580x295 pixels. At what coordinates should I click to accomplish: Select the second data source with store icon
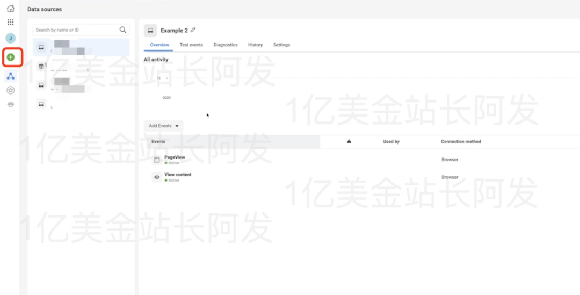pyautogui.click(x=81, y=67)
